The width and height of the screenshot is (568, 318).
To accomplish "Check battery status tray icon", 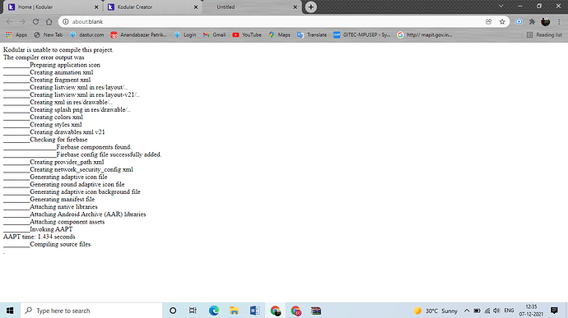I will 477,311.
